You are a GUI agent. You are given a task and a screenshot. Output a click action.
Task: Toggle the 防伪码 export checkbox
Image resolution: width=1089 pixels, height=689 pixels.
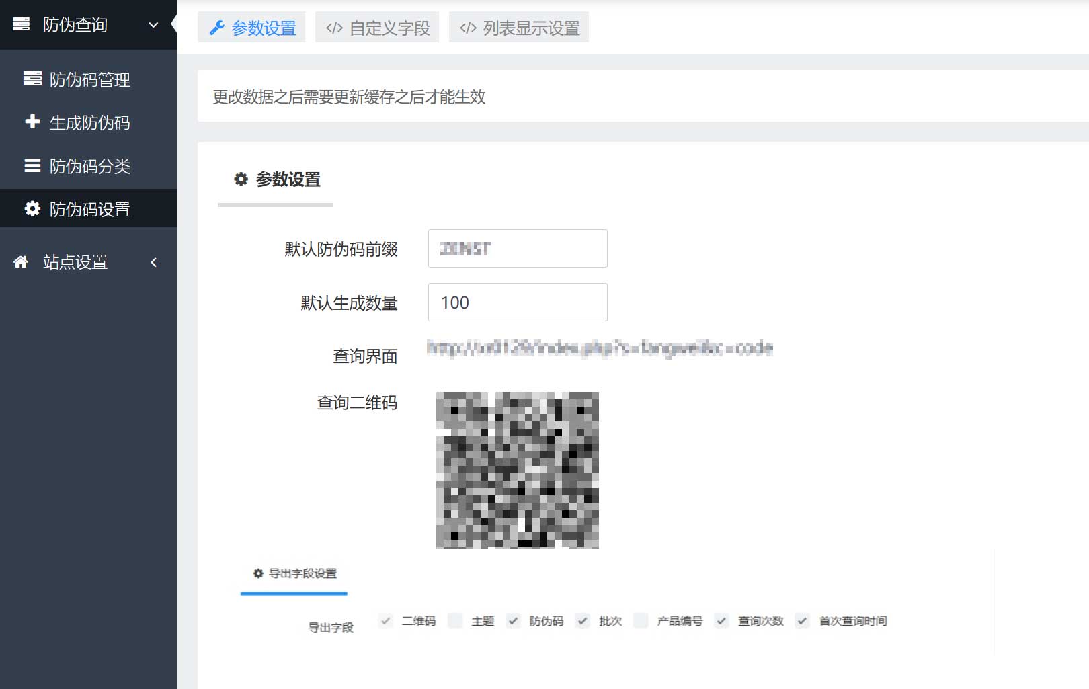click(x=513, y=620)
